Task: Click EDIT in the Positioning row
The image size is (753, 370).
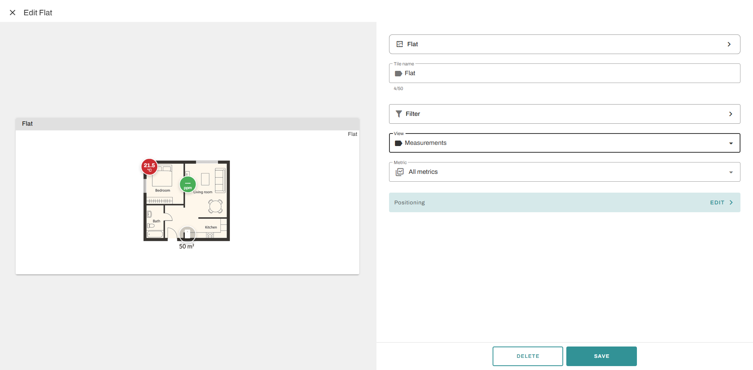Action: coord(717,202)
